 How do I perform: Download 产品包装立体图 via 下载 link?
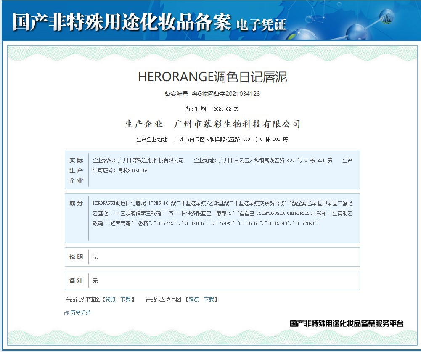209,300
